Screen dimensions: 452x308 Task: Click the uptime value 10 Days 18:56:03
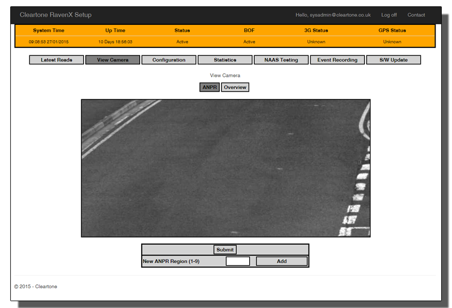pyautogui.click(x=115, y=42)
